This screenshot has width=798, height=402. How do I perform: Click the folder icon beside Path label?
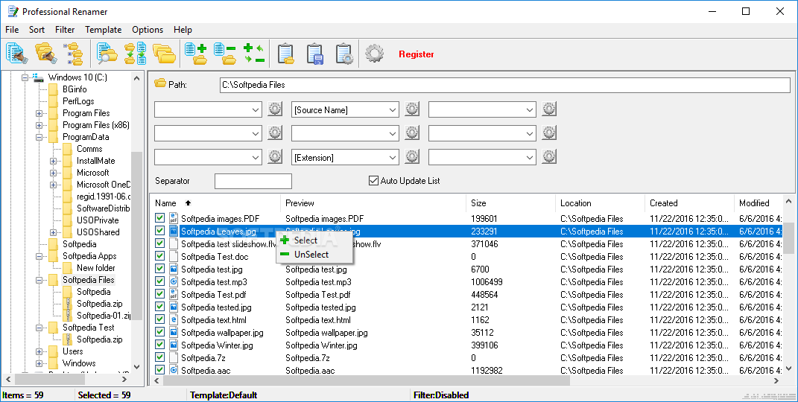coord(160,83)
